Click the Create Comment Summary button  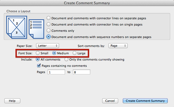click(145, 101)
